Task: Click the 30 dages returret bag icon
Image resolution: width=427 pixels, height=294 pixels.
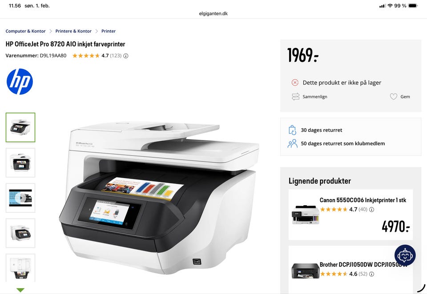Action: 292,130
